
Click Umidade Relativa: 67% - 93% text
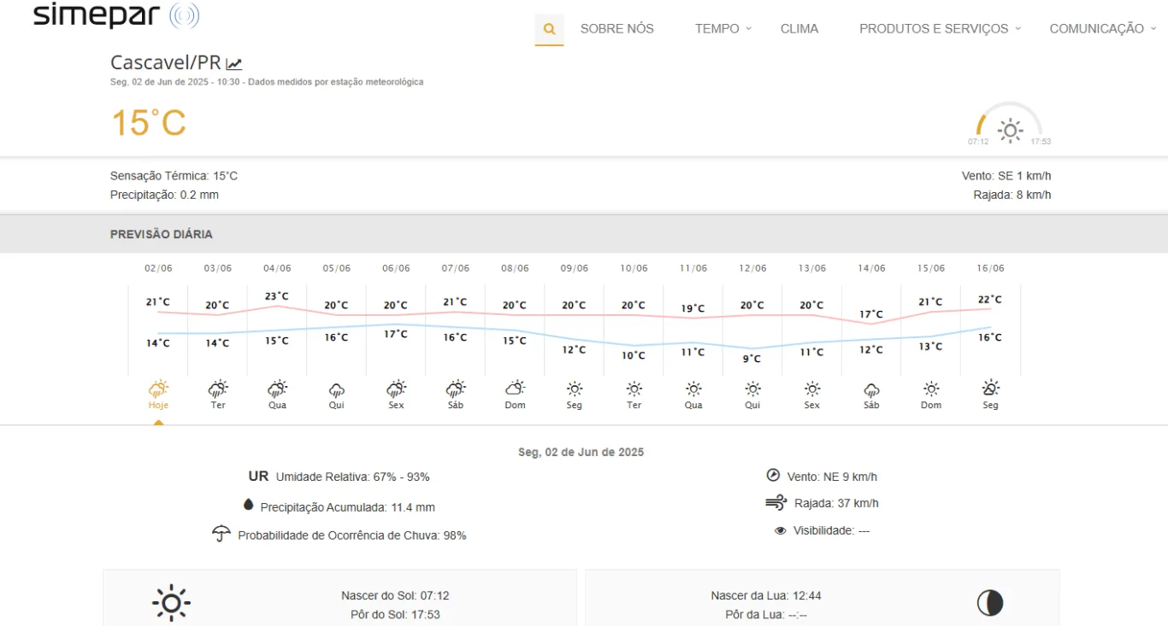click(352, 477)
